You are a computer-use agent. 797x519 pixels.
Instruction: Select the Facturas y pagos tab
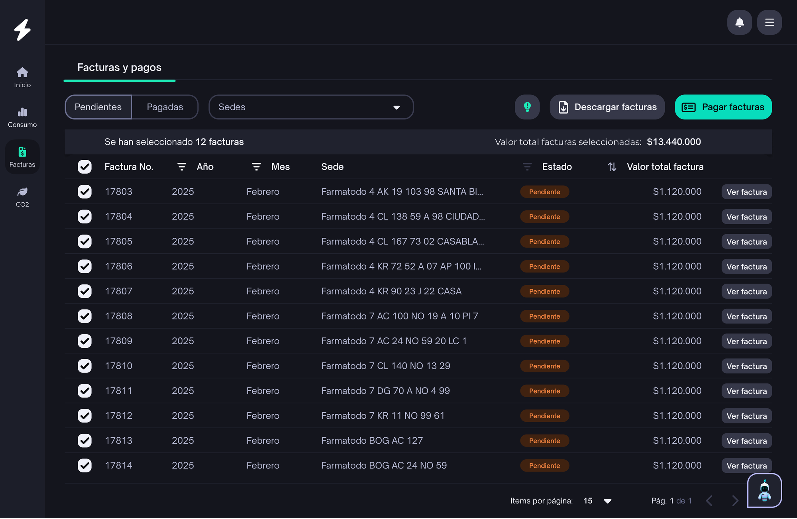tap(119, 67)
